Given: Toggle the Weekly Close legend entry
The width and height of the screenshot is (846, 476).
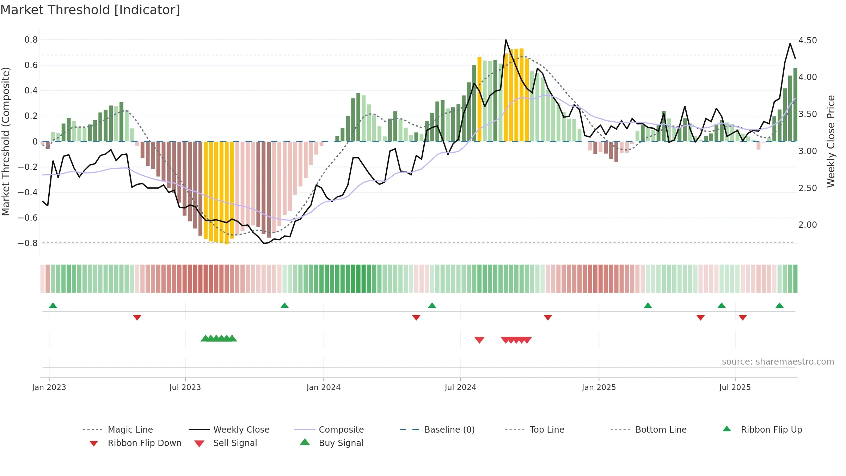Looking at the screenshot, I should pyautogui.click(x=229, y=429).
